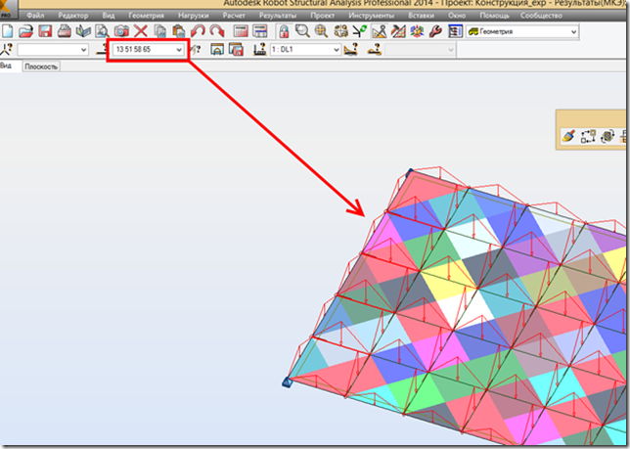The height and width of the screenshot is (449, 630).
Task: Open the Расчет menu
Action: click(x=234, y=16)
